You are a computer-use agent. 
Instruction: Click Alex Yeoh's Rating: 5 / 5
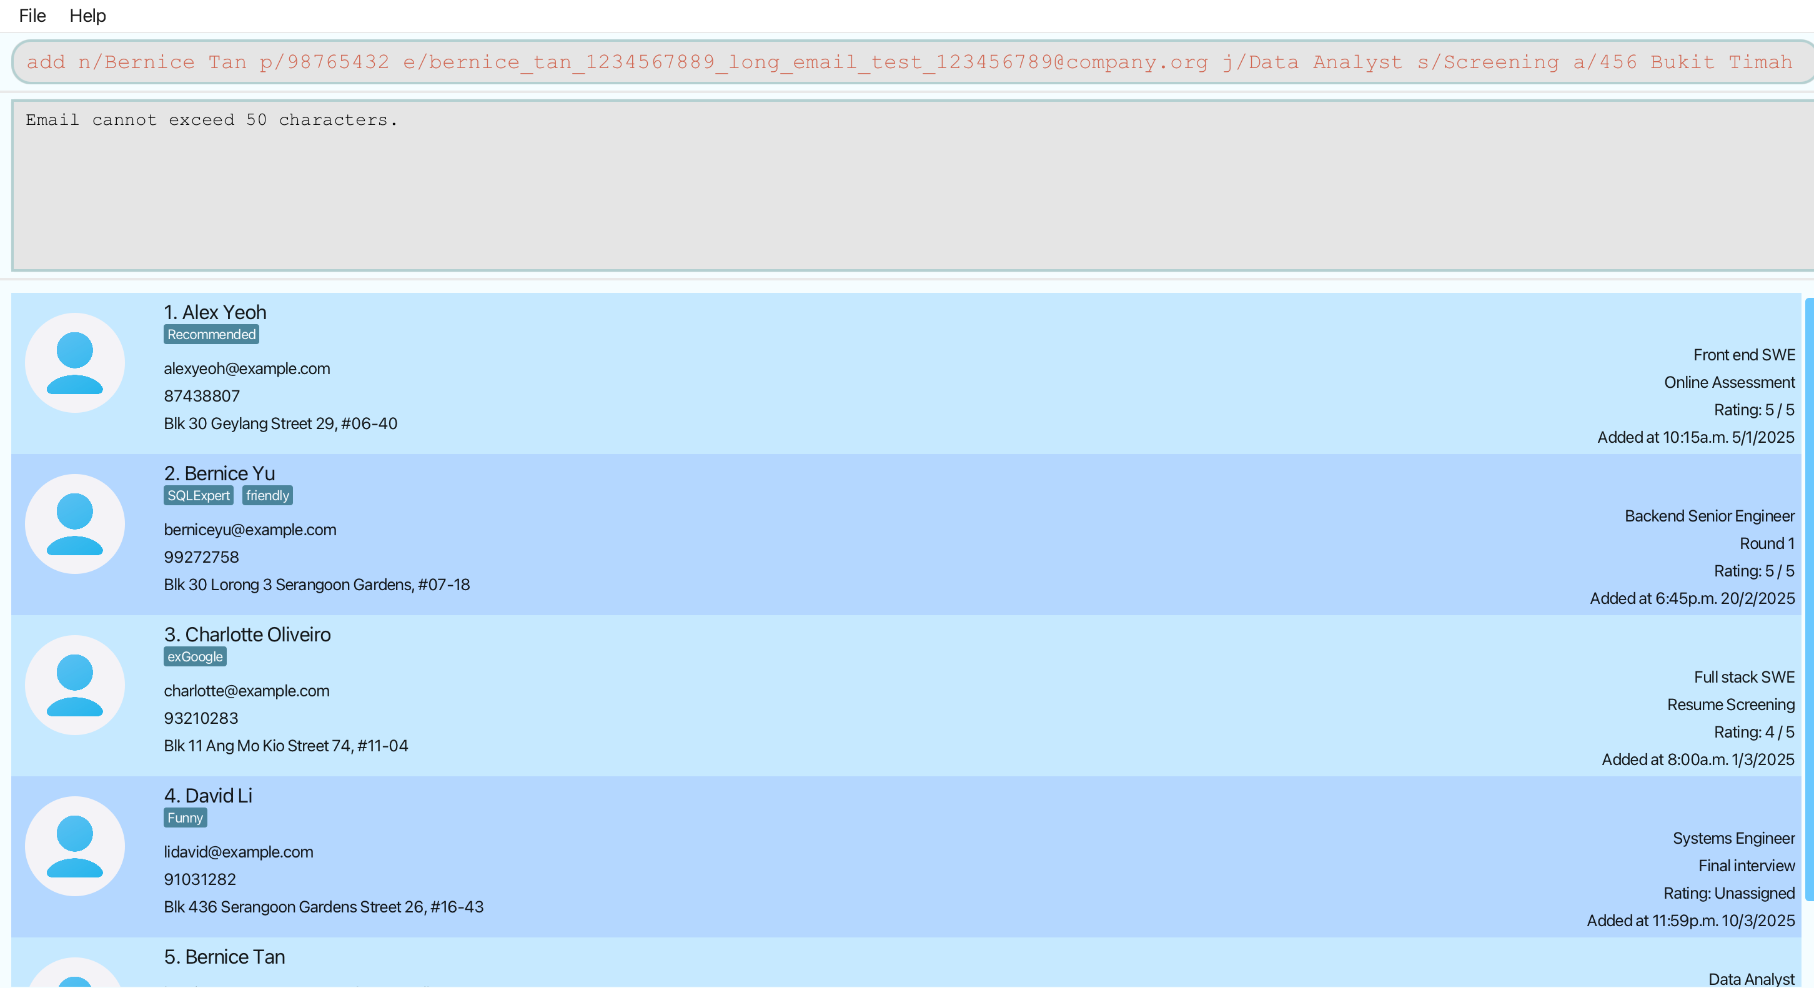tap(1754, 410)
